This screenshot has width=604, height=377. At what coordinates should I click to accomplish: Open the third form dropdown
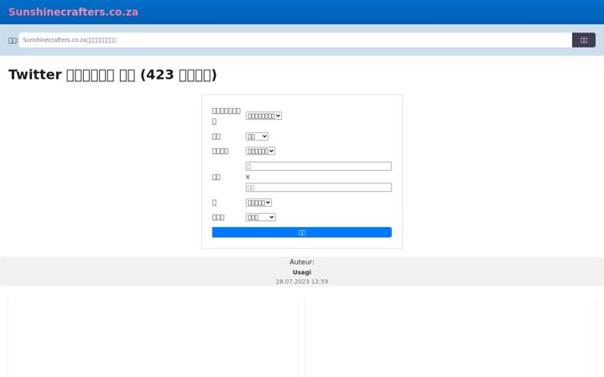tap(260, 151)
